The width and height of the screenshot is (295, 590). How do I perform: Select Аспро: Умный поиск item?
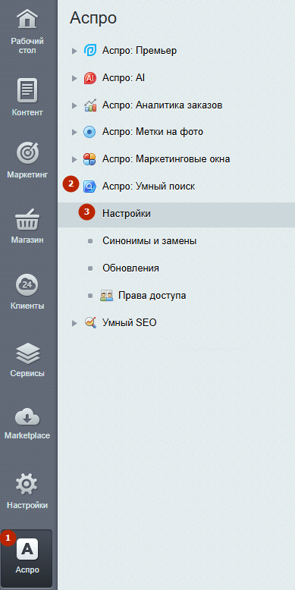tap(149, 187)
